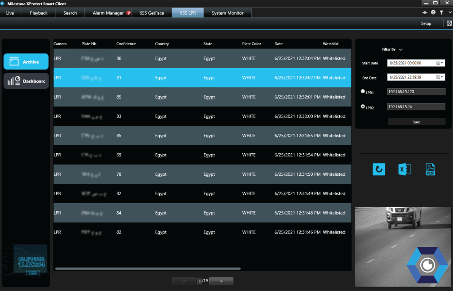Select the row dated 12:32:04 PM
The height and width of the screenshot is (291, 453).
pyautogui.click(x=202, y=58)
